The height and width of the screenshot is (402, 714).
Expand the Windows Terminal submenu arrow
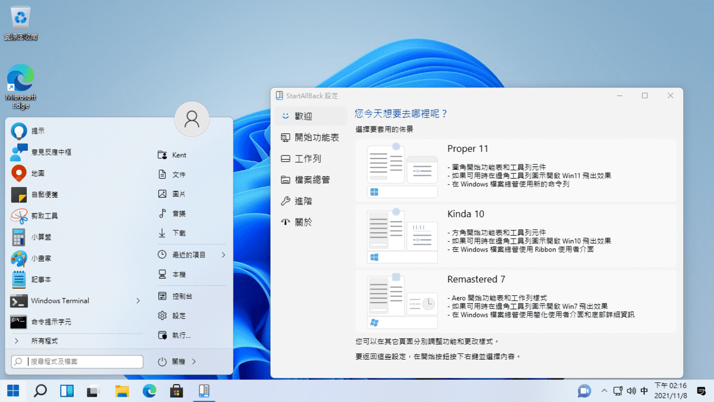(138, 301)
